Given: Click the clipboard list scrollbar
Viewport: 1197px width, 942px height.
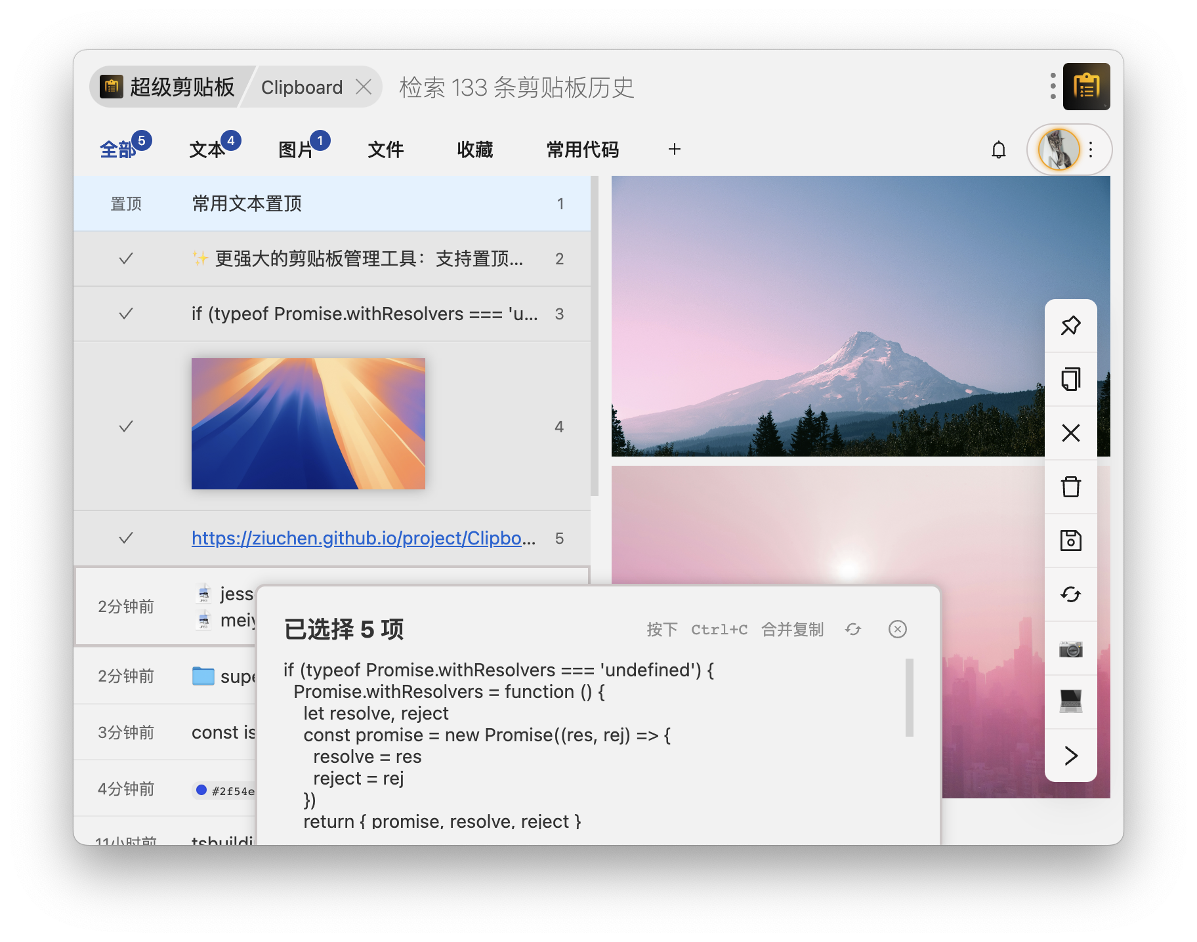Looking at the screenshot, I should [x=594, y=336].
